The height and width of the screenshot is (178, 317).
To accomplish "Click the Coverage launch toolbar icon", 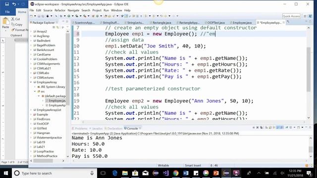I will tap(77, 16).
